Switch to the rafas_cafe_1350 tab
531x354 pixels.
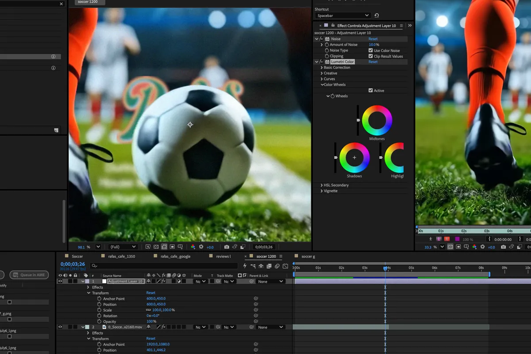coord(122,256)
